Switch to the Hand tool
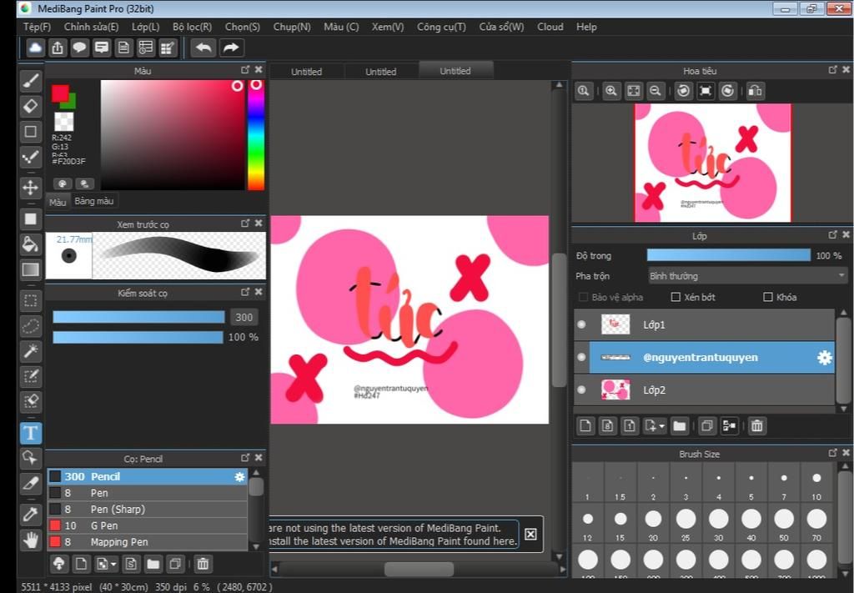The width and height of the screenshot is (854, 593). tap(31, 540)
